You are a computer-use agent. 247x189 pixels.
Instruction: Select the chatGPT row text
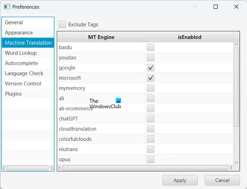coord(68,119)
